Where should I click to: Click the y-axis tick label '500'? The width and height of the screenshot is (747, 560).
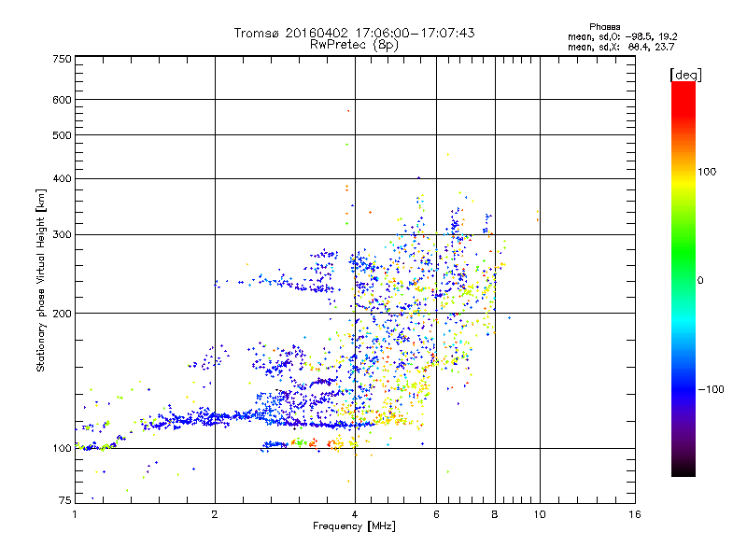coord(62,135)
